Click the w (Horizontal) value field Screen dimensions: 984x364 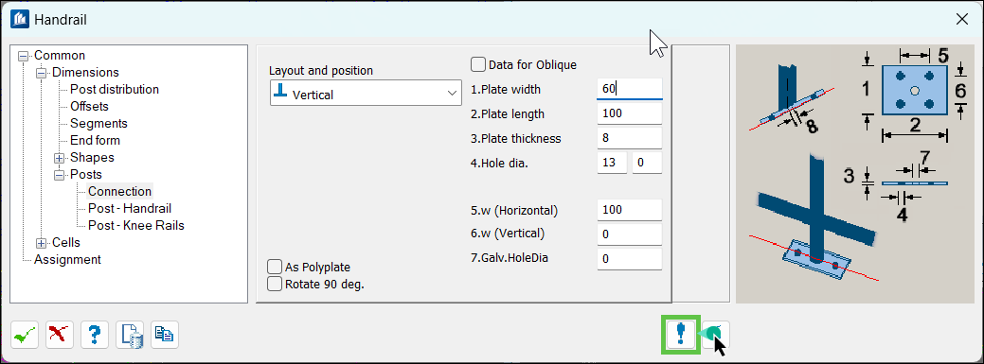coord(630,210)
